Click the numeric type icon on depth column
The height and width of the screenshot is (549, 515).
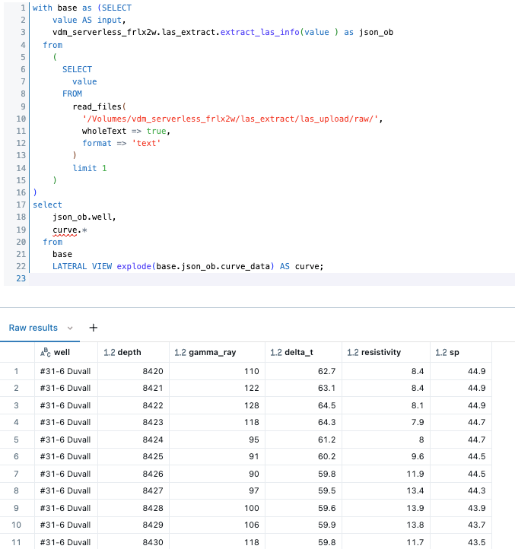[109, 353]
